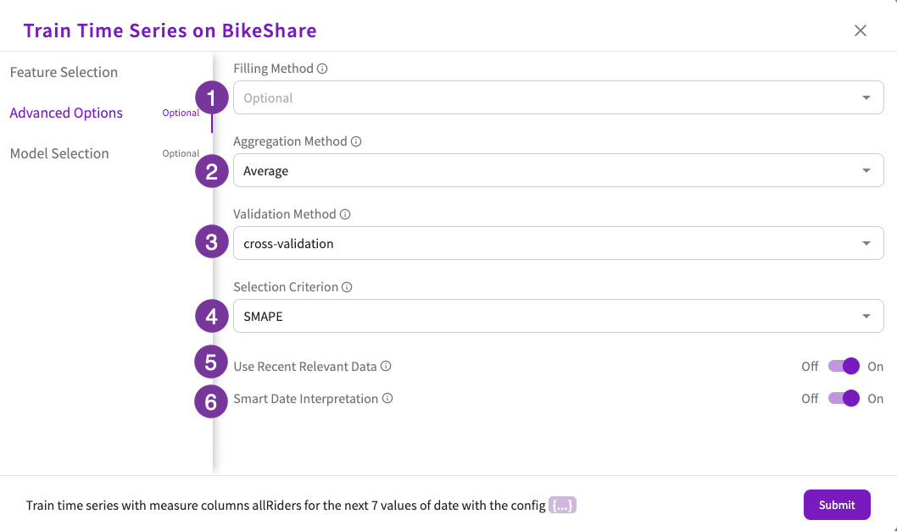
Task: Go to the Model Selection tab
Action: 59,153
